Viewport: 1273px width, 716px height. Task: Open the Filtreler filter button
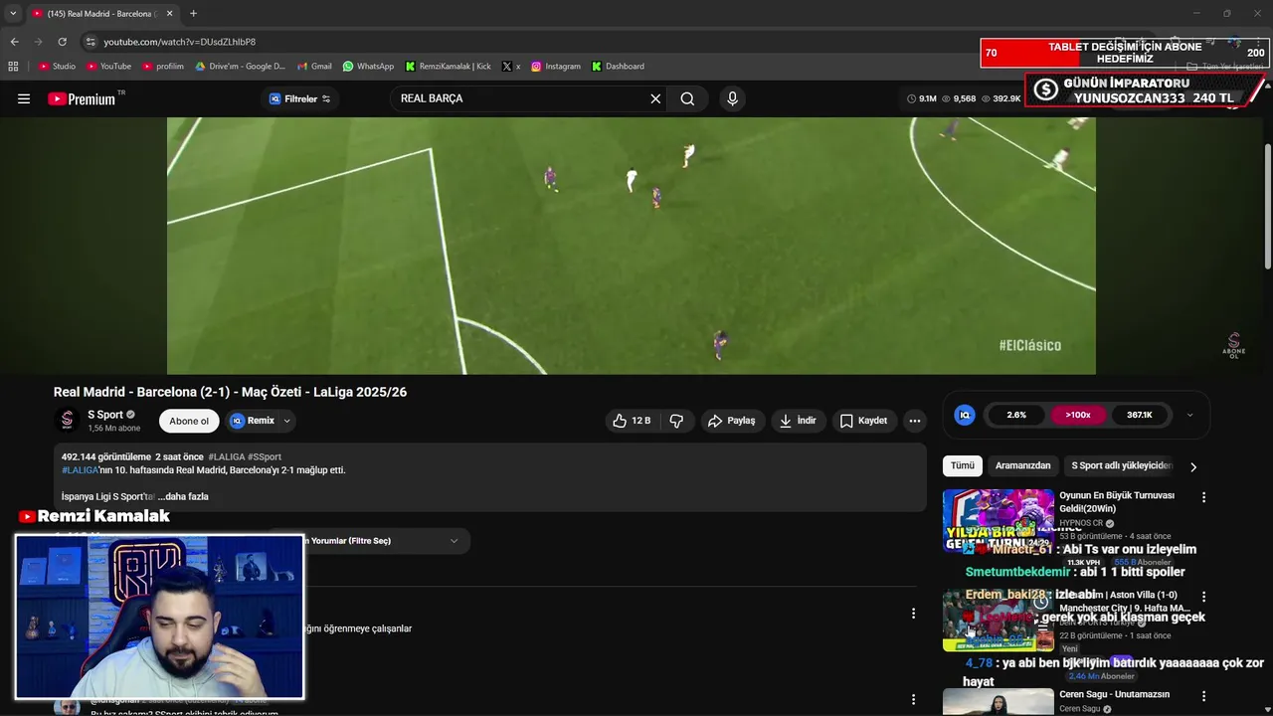tap(299, 98)
